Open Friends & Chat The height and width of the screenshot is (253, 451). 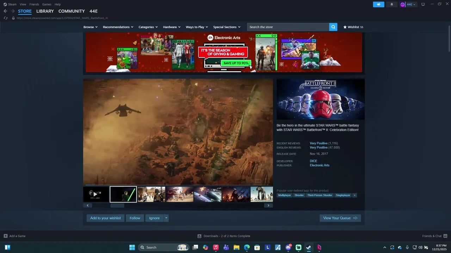pyautogui.click(x=435, y=236)
